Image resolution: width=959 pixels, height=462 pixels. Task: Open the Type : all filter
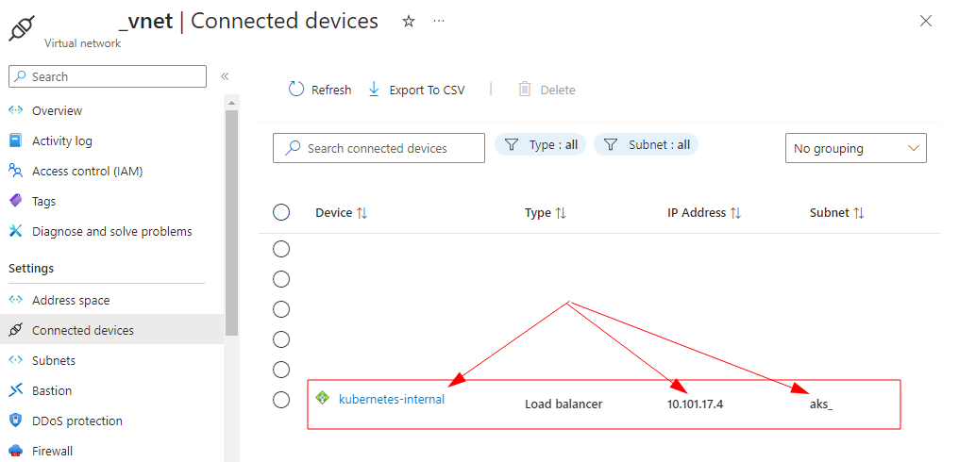pyautogui.click(x=540, y=145)
